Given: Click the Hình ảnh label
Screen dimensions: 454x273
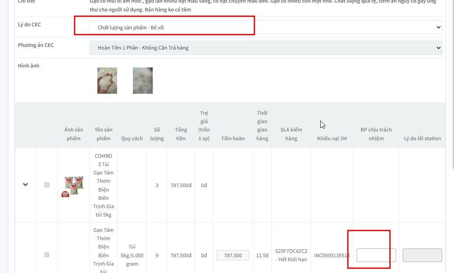Looking at the screenshot, I should click(29, 66).
